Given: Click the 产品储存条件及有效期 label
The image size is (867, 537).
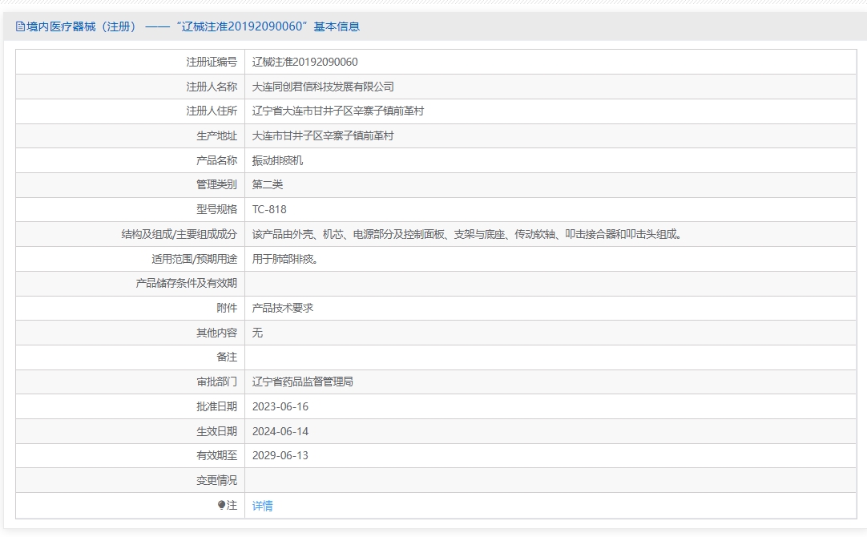Looking at the screenshot, I should pos(187,283).
